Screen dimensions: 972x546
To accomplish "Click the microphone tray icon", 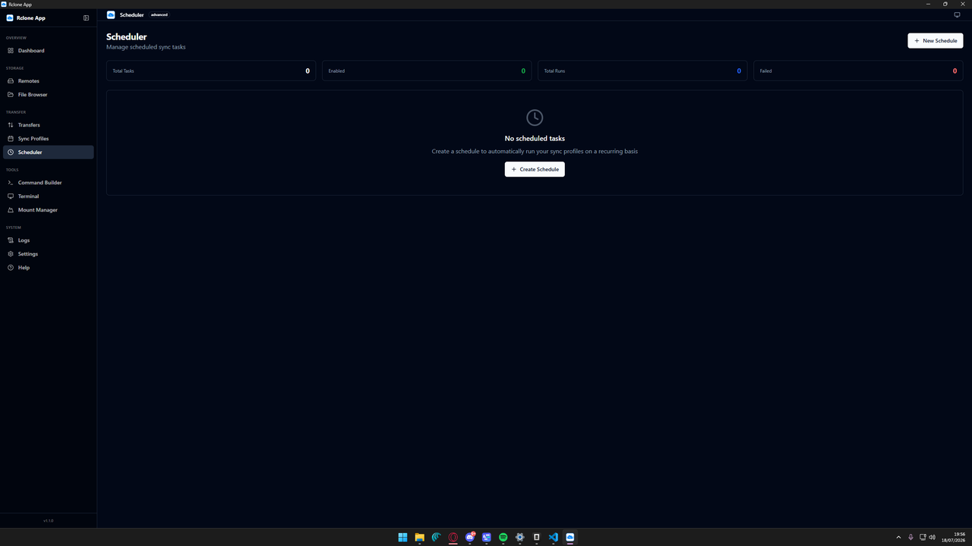I will point(910,537).
